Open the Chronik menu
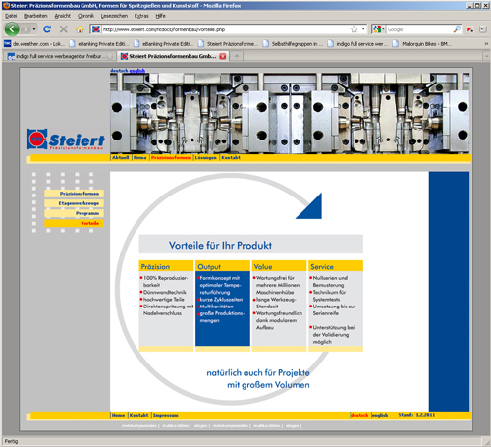This screenshot has width=491, height=447. click(85, 16)
